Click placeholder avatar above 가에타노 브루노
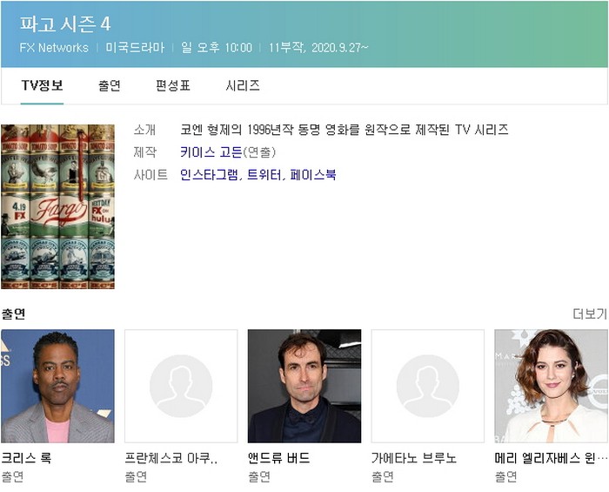 coord(428,386)
